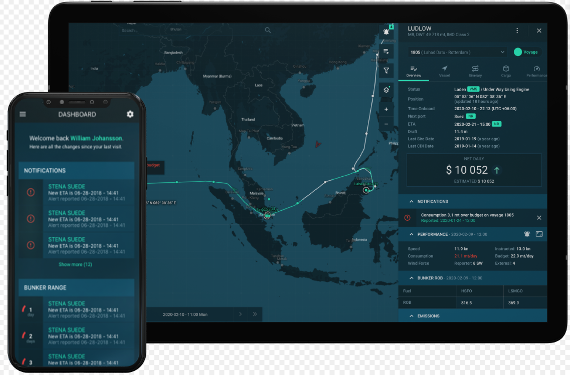Click the NR badge next to ETA
The width and height of the screenshot is (570, 375).
(497, 124)
